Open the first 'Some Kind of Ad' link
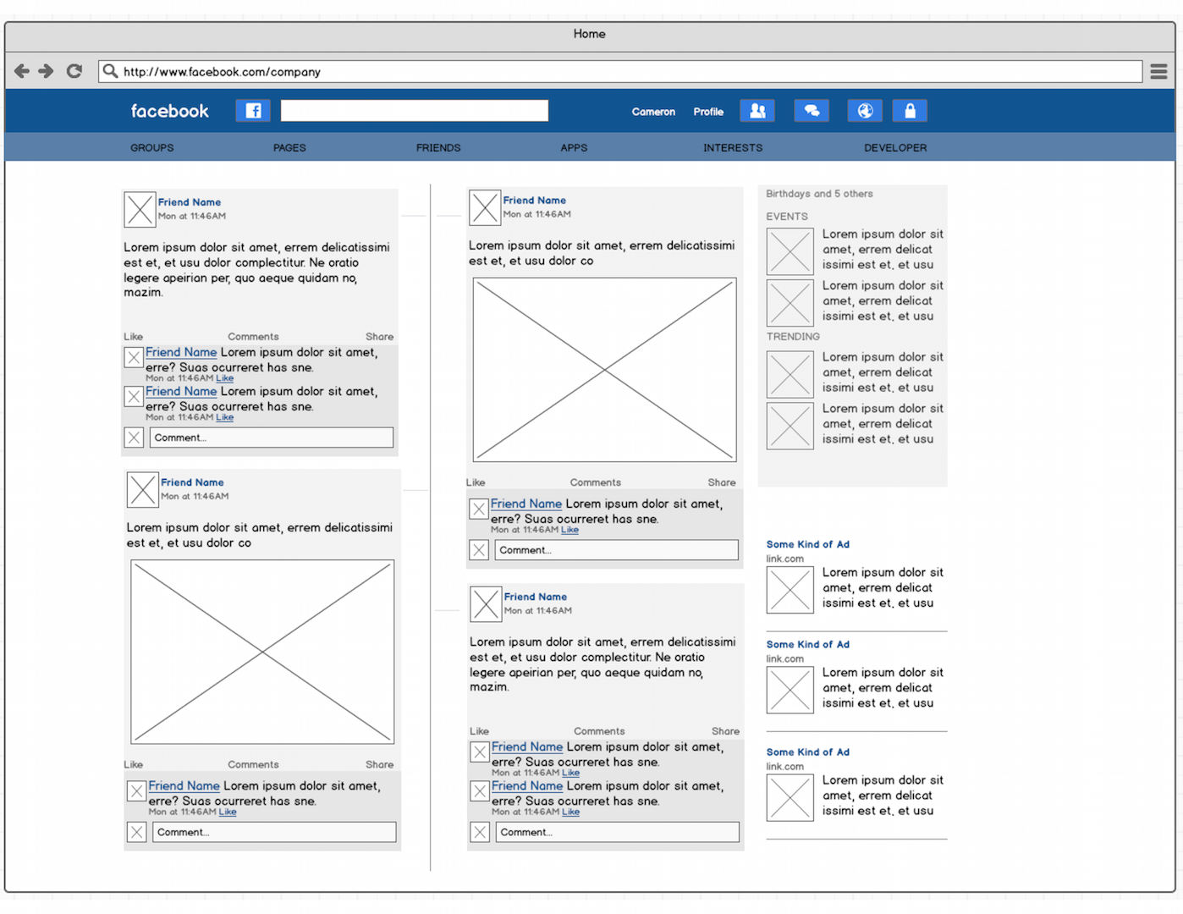This screenshot has height=914, width=1183. pos(807,544)
